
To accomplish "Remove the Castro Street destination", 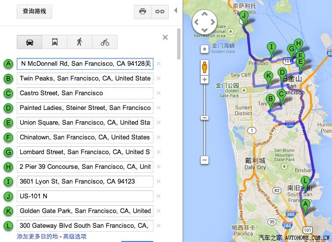I will tap(158, 93).
